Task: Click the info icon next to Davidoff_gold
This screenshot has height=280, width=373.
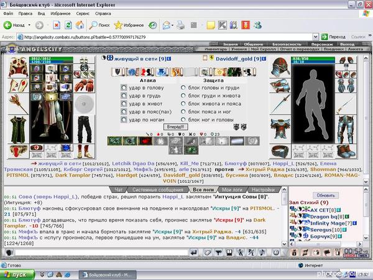Action: tap(264, 58)
